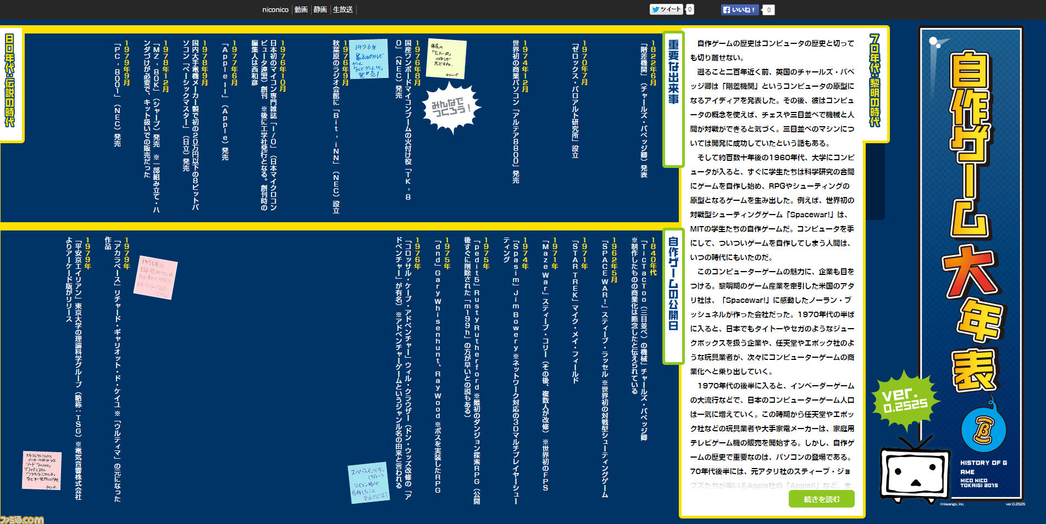Image resolution: width=1046 pixels, height=524 pixels.
Task: Select the 1971年 Maze War entry
Action: point(550,363)
